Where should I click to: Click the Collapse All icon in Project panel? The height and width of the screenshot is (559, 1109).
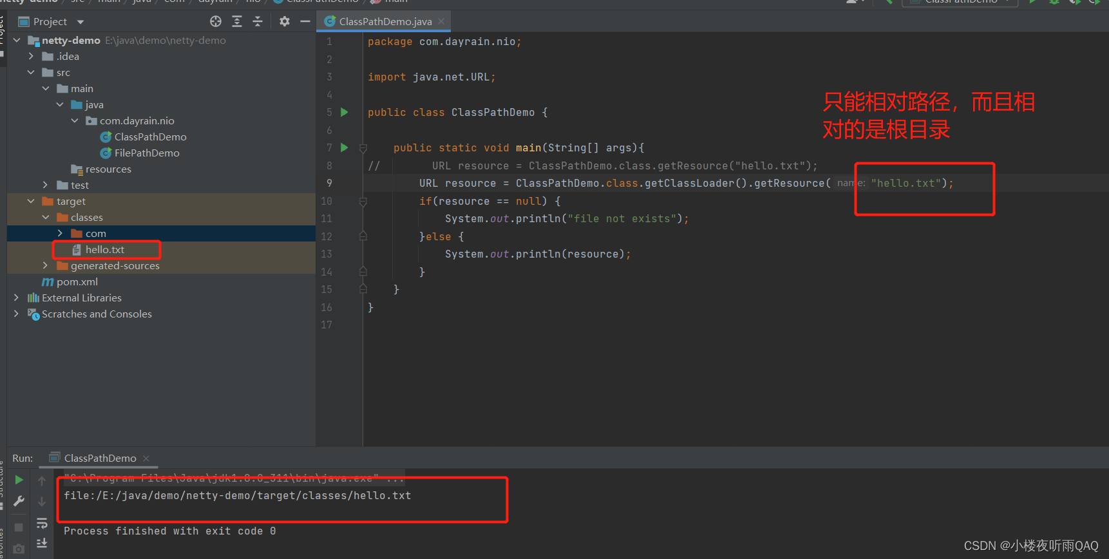tap(258, 21)
